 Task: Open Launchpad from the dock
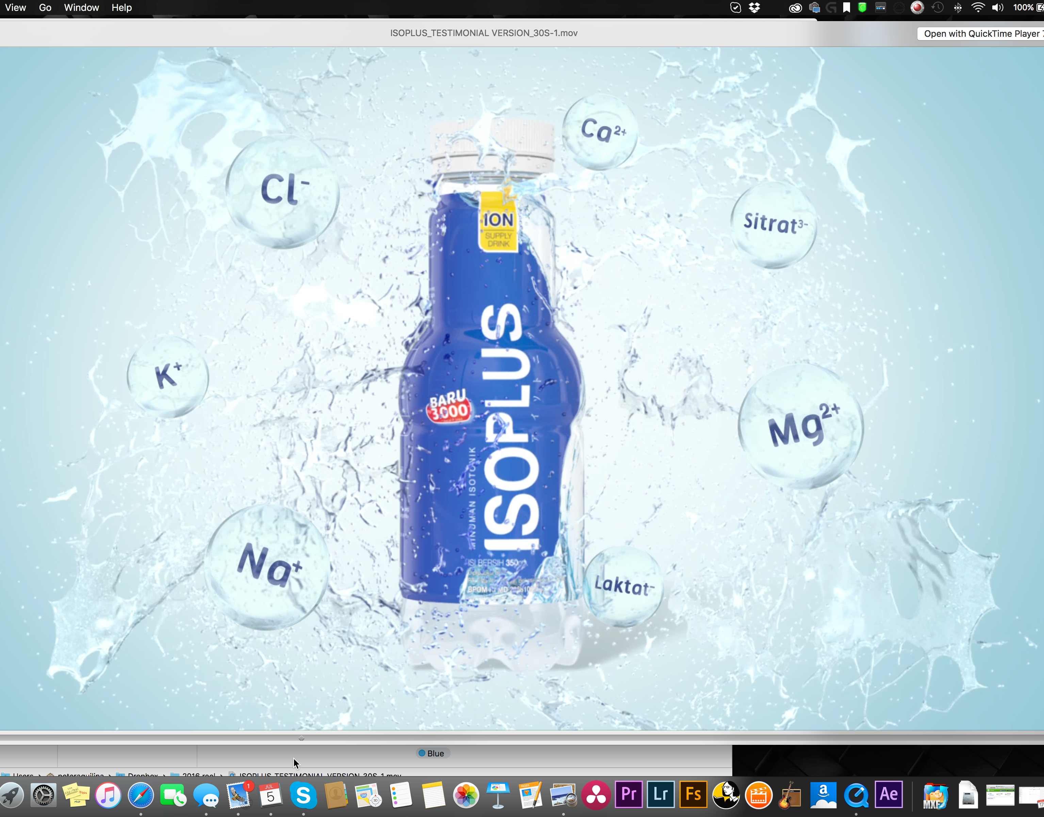coord(11,796)
